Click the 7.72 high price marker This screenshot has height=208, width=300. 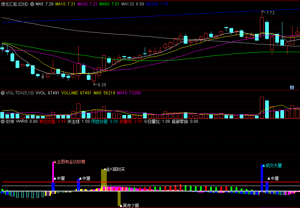pos(271,13)
